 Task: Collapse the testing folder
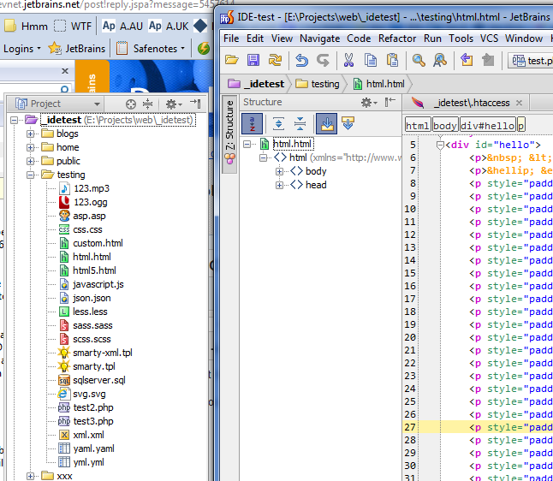[x=30, y=175]
